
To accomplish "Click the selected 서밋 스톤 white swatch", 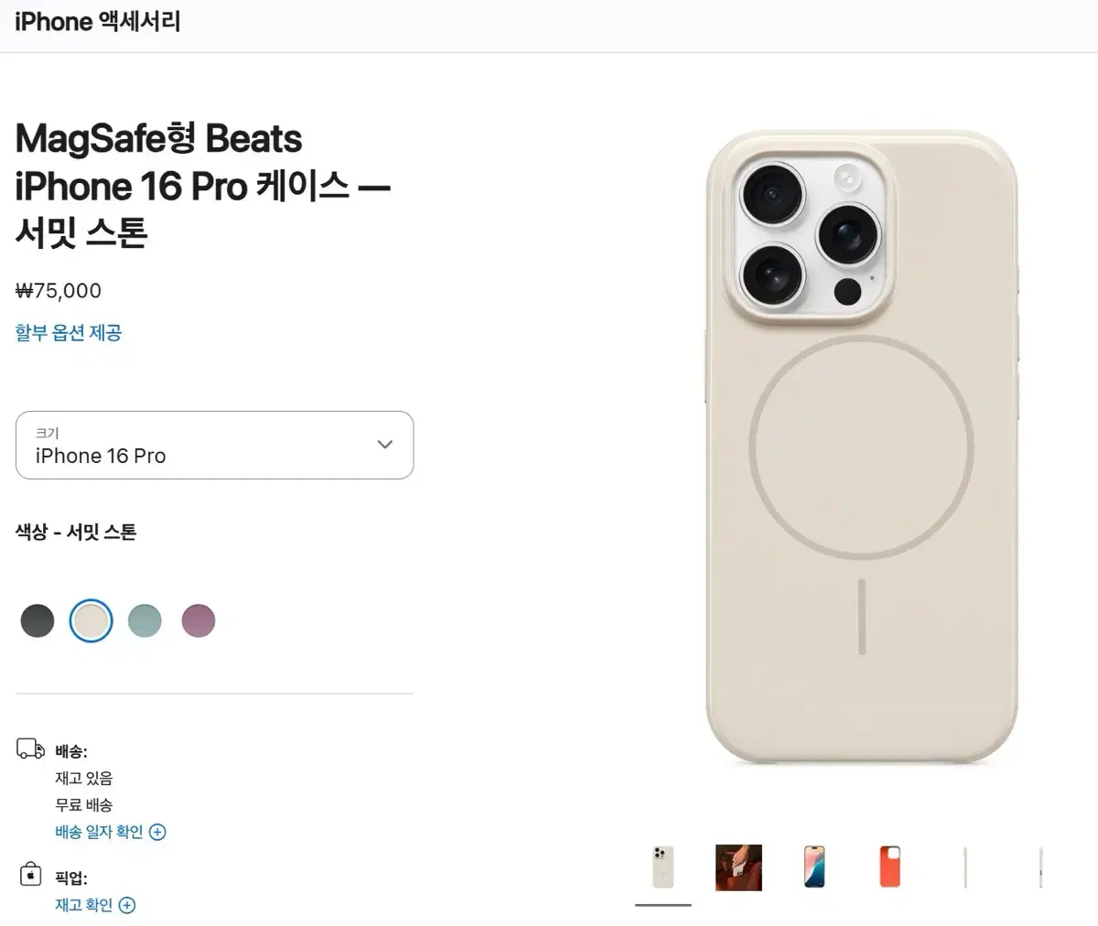I will tap(91, 620).
